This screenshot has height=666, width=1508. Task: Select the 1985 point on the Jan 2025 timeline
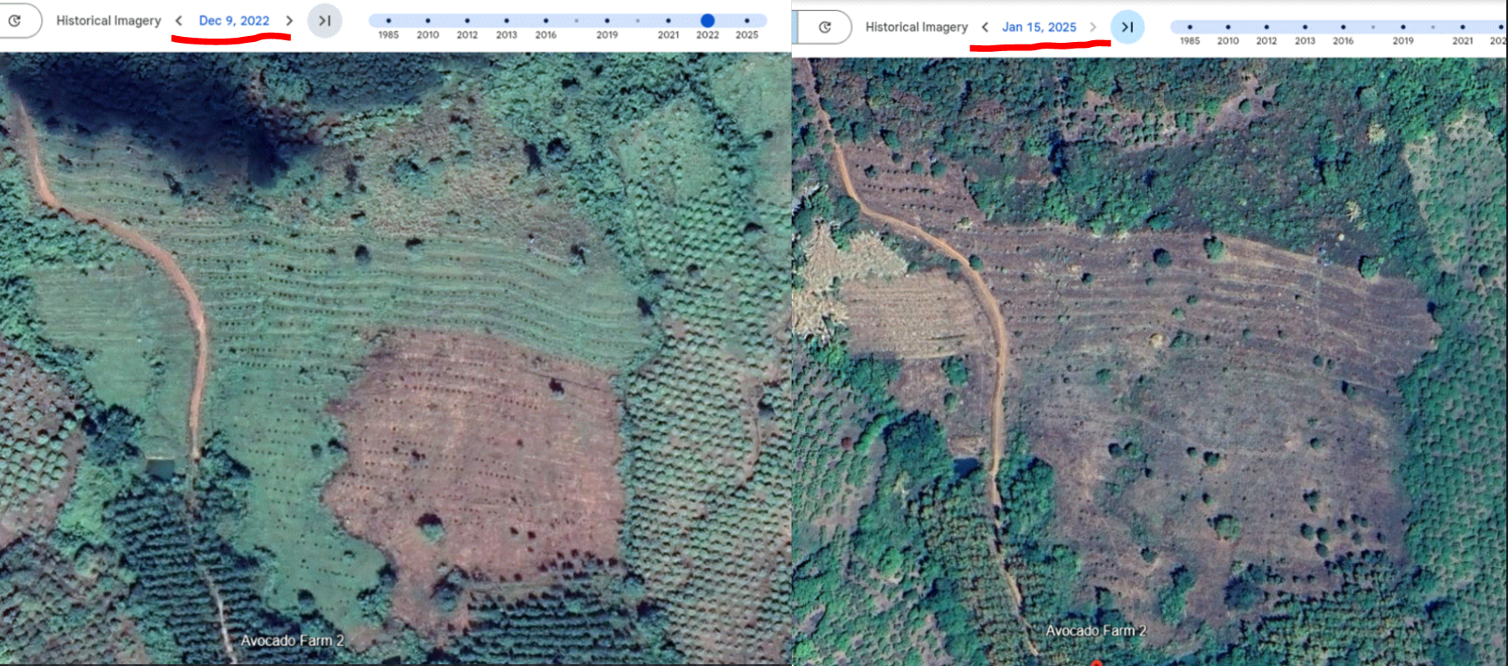pyautogui.click(x=1189, y=27)
